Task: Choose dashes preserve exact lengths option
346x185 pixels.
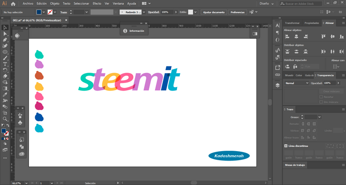Action: click(x=330, y=146)
